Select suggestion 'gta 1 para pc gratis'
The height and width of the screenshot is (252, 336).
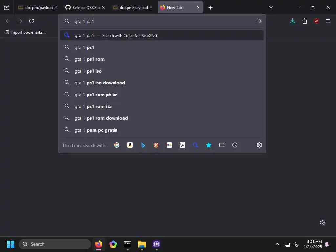pos(162,130)
